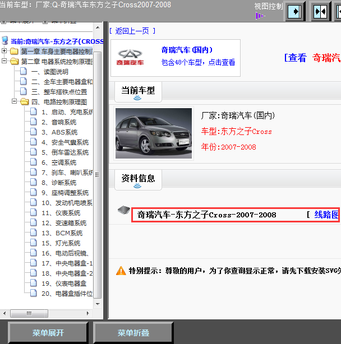Click 菜单展开 button
Screen dimensions: 341x344
pyautogui.click(x=48, y=333)
